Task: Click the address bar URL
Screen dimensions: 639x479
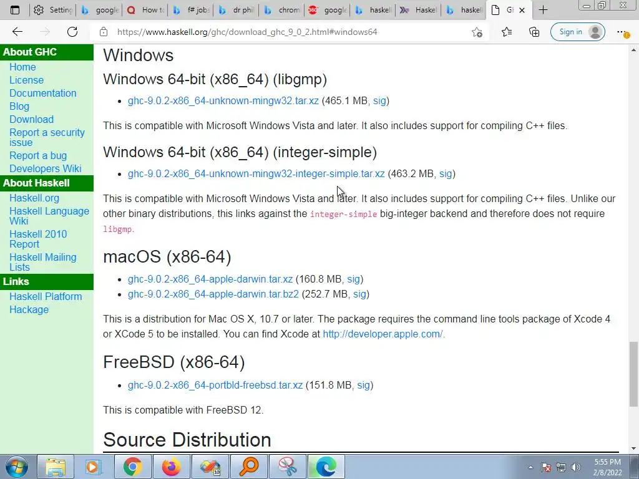Action: tap(247, 32)
